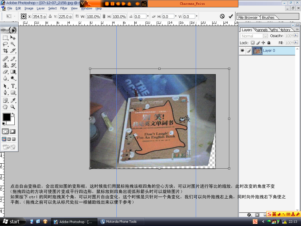Toggle maintain aspect ratio chain link

(104, 16)
